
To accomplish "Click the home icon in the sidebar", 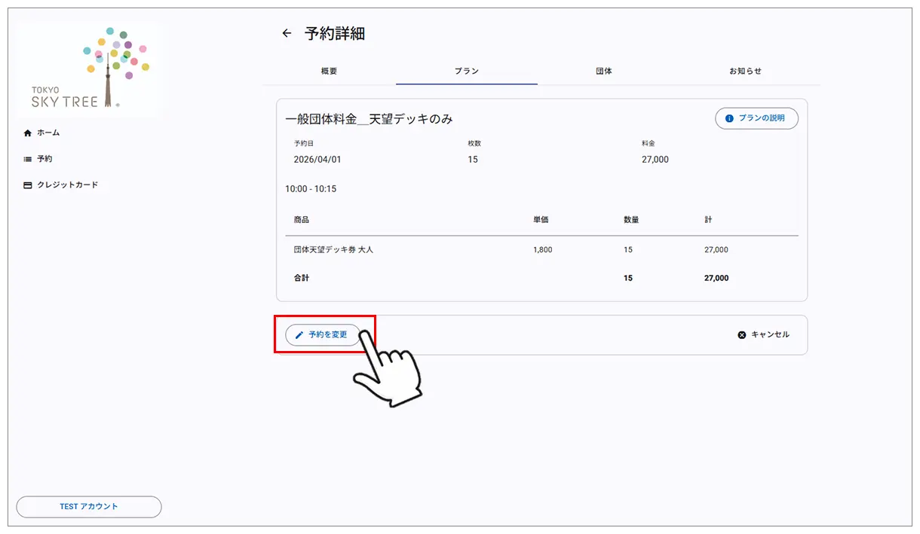I will tap(28, 133).
